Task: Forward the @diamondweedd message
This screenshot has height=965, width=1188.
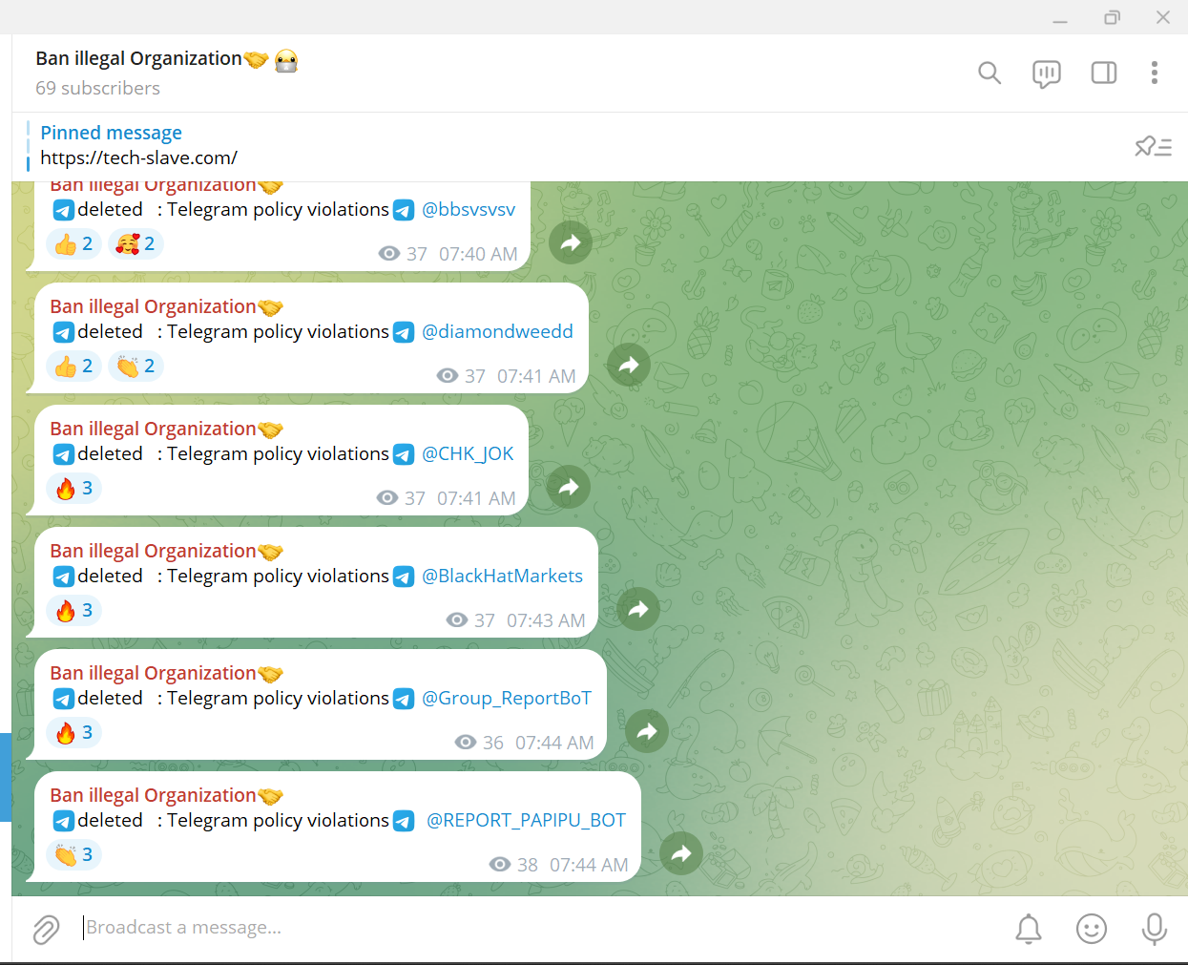Action: click(629, 365)
